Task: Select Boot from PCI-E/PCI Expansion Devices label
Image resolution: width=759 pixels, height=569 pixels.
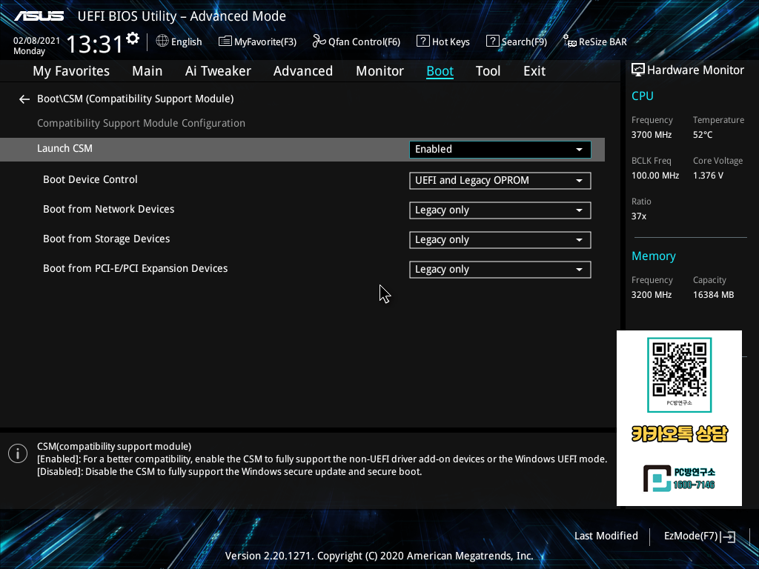Action: tap(135, 268)
